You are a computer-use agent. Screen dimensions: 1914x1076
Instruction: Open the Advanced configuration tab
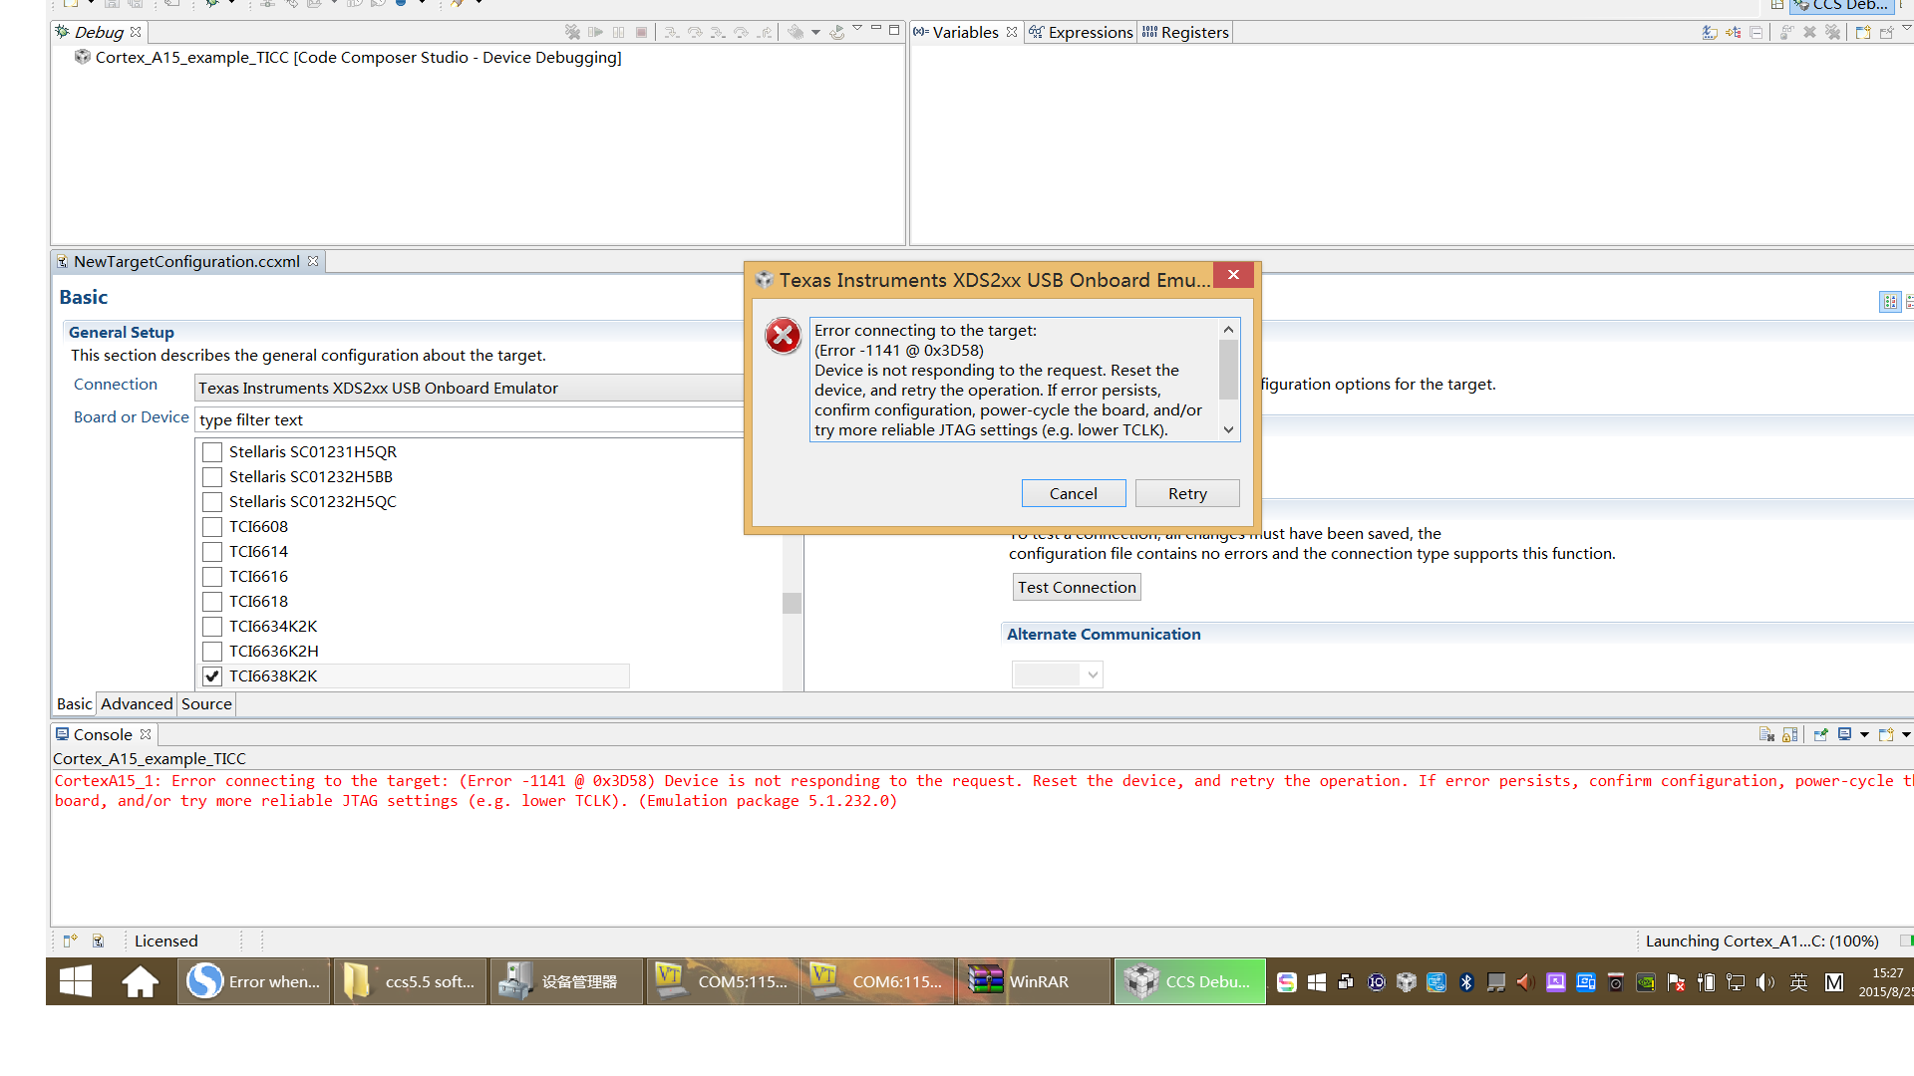(137, 704)
